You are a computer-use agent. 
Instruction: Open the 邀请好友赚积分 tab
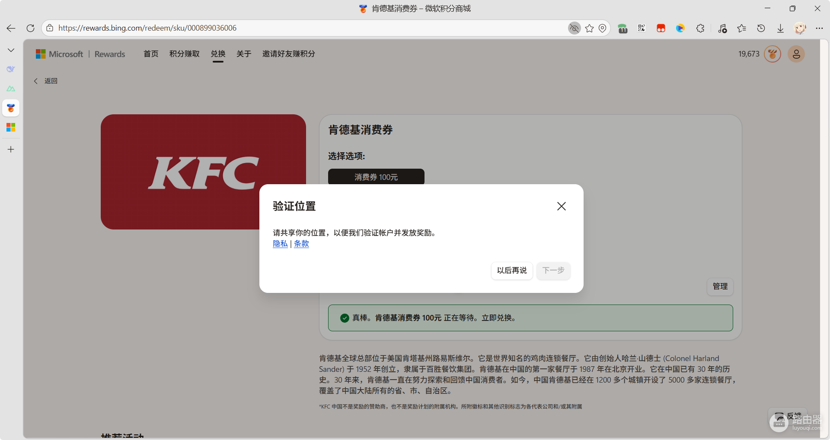289,54
